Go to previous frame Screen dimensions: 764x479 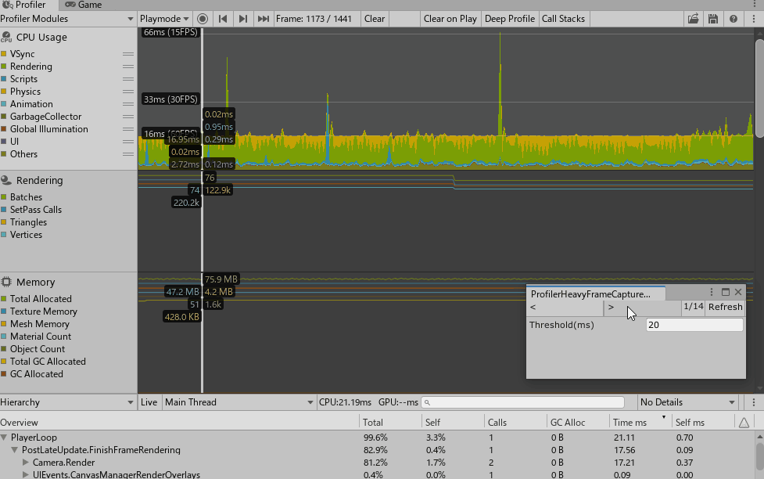pyautogui.click(x=223, y=19)
